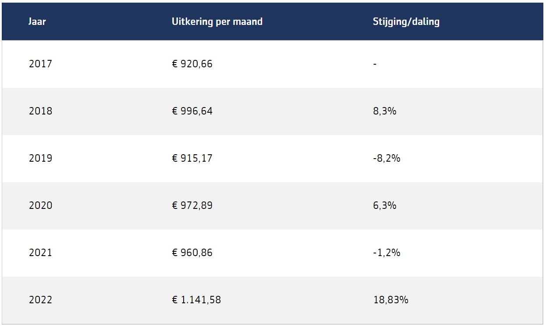
Task: Click the € 996,64 payout value
Action: tap(192, 111)
